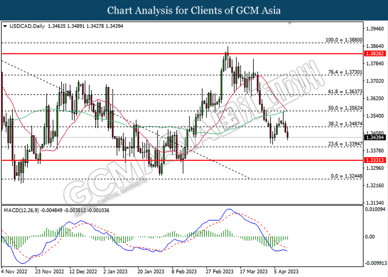Click the MACD values -0.004849 -0.003812 -0.001036
388x277 pixels.
coord(75,210)
